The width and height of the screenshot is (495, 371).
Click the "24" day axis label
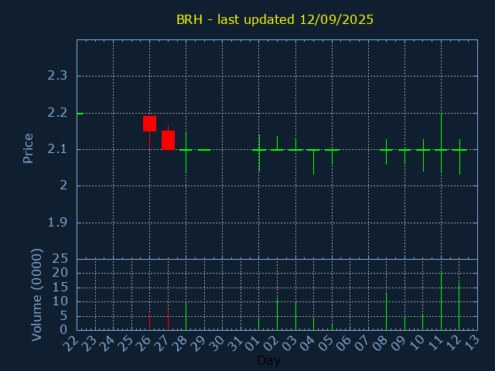tap(108, 343)
